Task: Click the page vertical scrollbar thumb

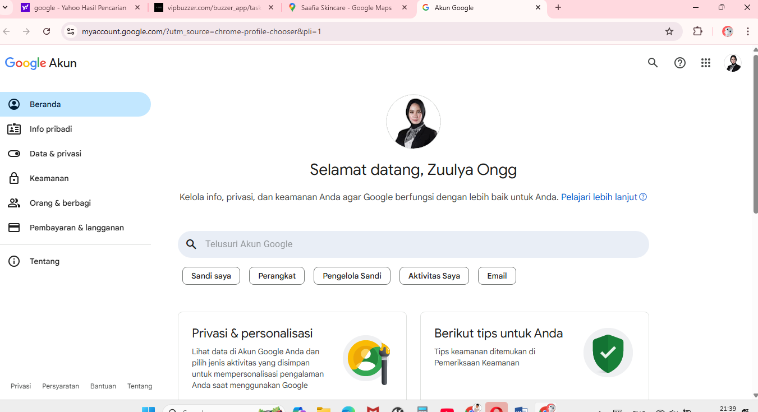Action: coord(755,133)
